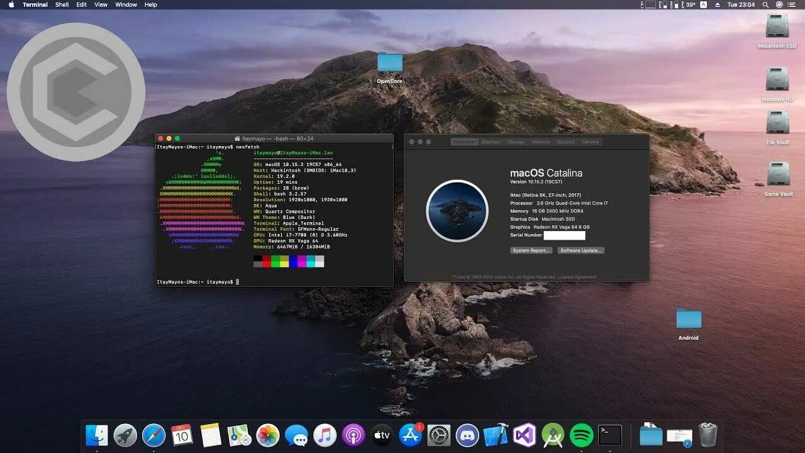The width and height of the screenshot is (805, 453).
Task: Click "Graphics Radeon RX Vega 64 8 GB" text
Action: click(550, 226)
